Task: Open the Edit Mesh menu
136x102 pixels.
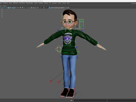Action: pos(16,3)
